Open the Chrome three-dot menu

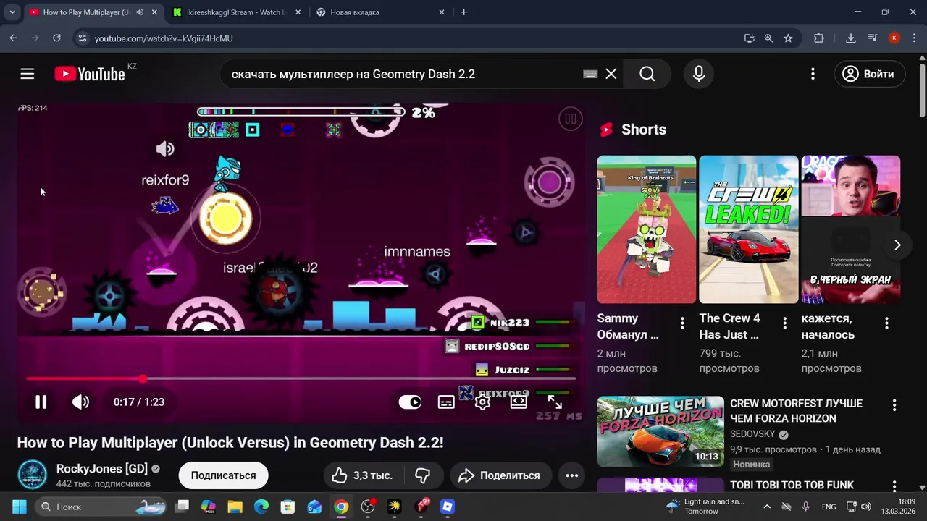[x=914, y=38]
